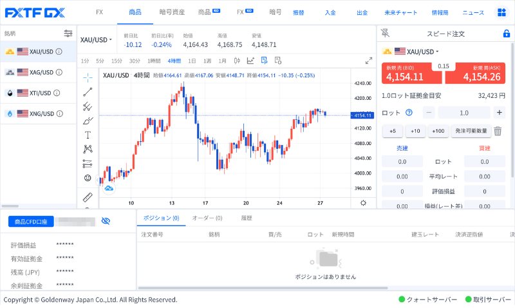Open the 商品 KO tab
This screenshot has width=515, height=308.
point(209,12)
